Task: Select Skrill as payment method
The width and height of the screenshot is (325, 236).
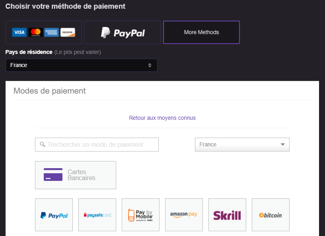Action: 227,215
